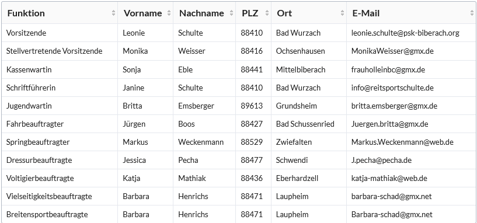Viewport: 477px width, 223px height.
Task: Select britta.emsberger@gmx.de email
Action: [394, 106]
